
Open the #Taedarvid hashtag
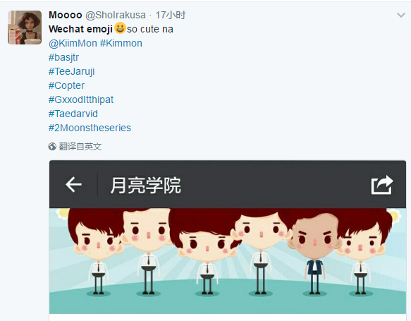(73, 114)
